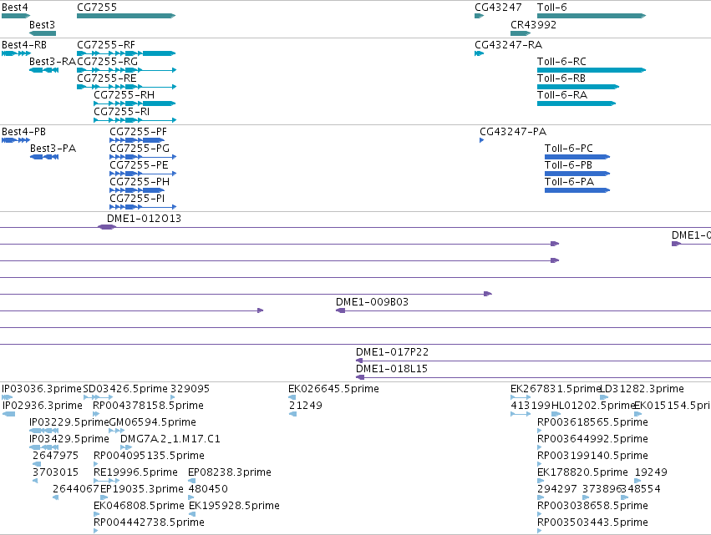The image size is (711, 535).
Task: Click protein CG7255-PG
Action: pyautogui.click(x=143, y=157)
